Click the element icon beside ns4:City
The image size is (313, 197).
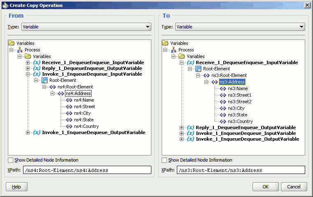69,113
